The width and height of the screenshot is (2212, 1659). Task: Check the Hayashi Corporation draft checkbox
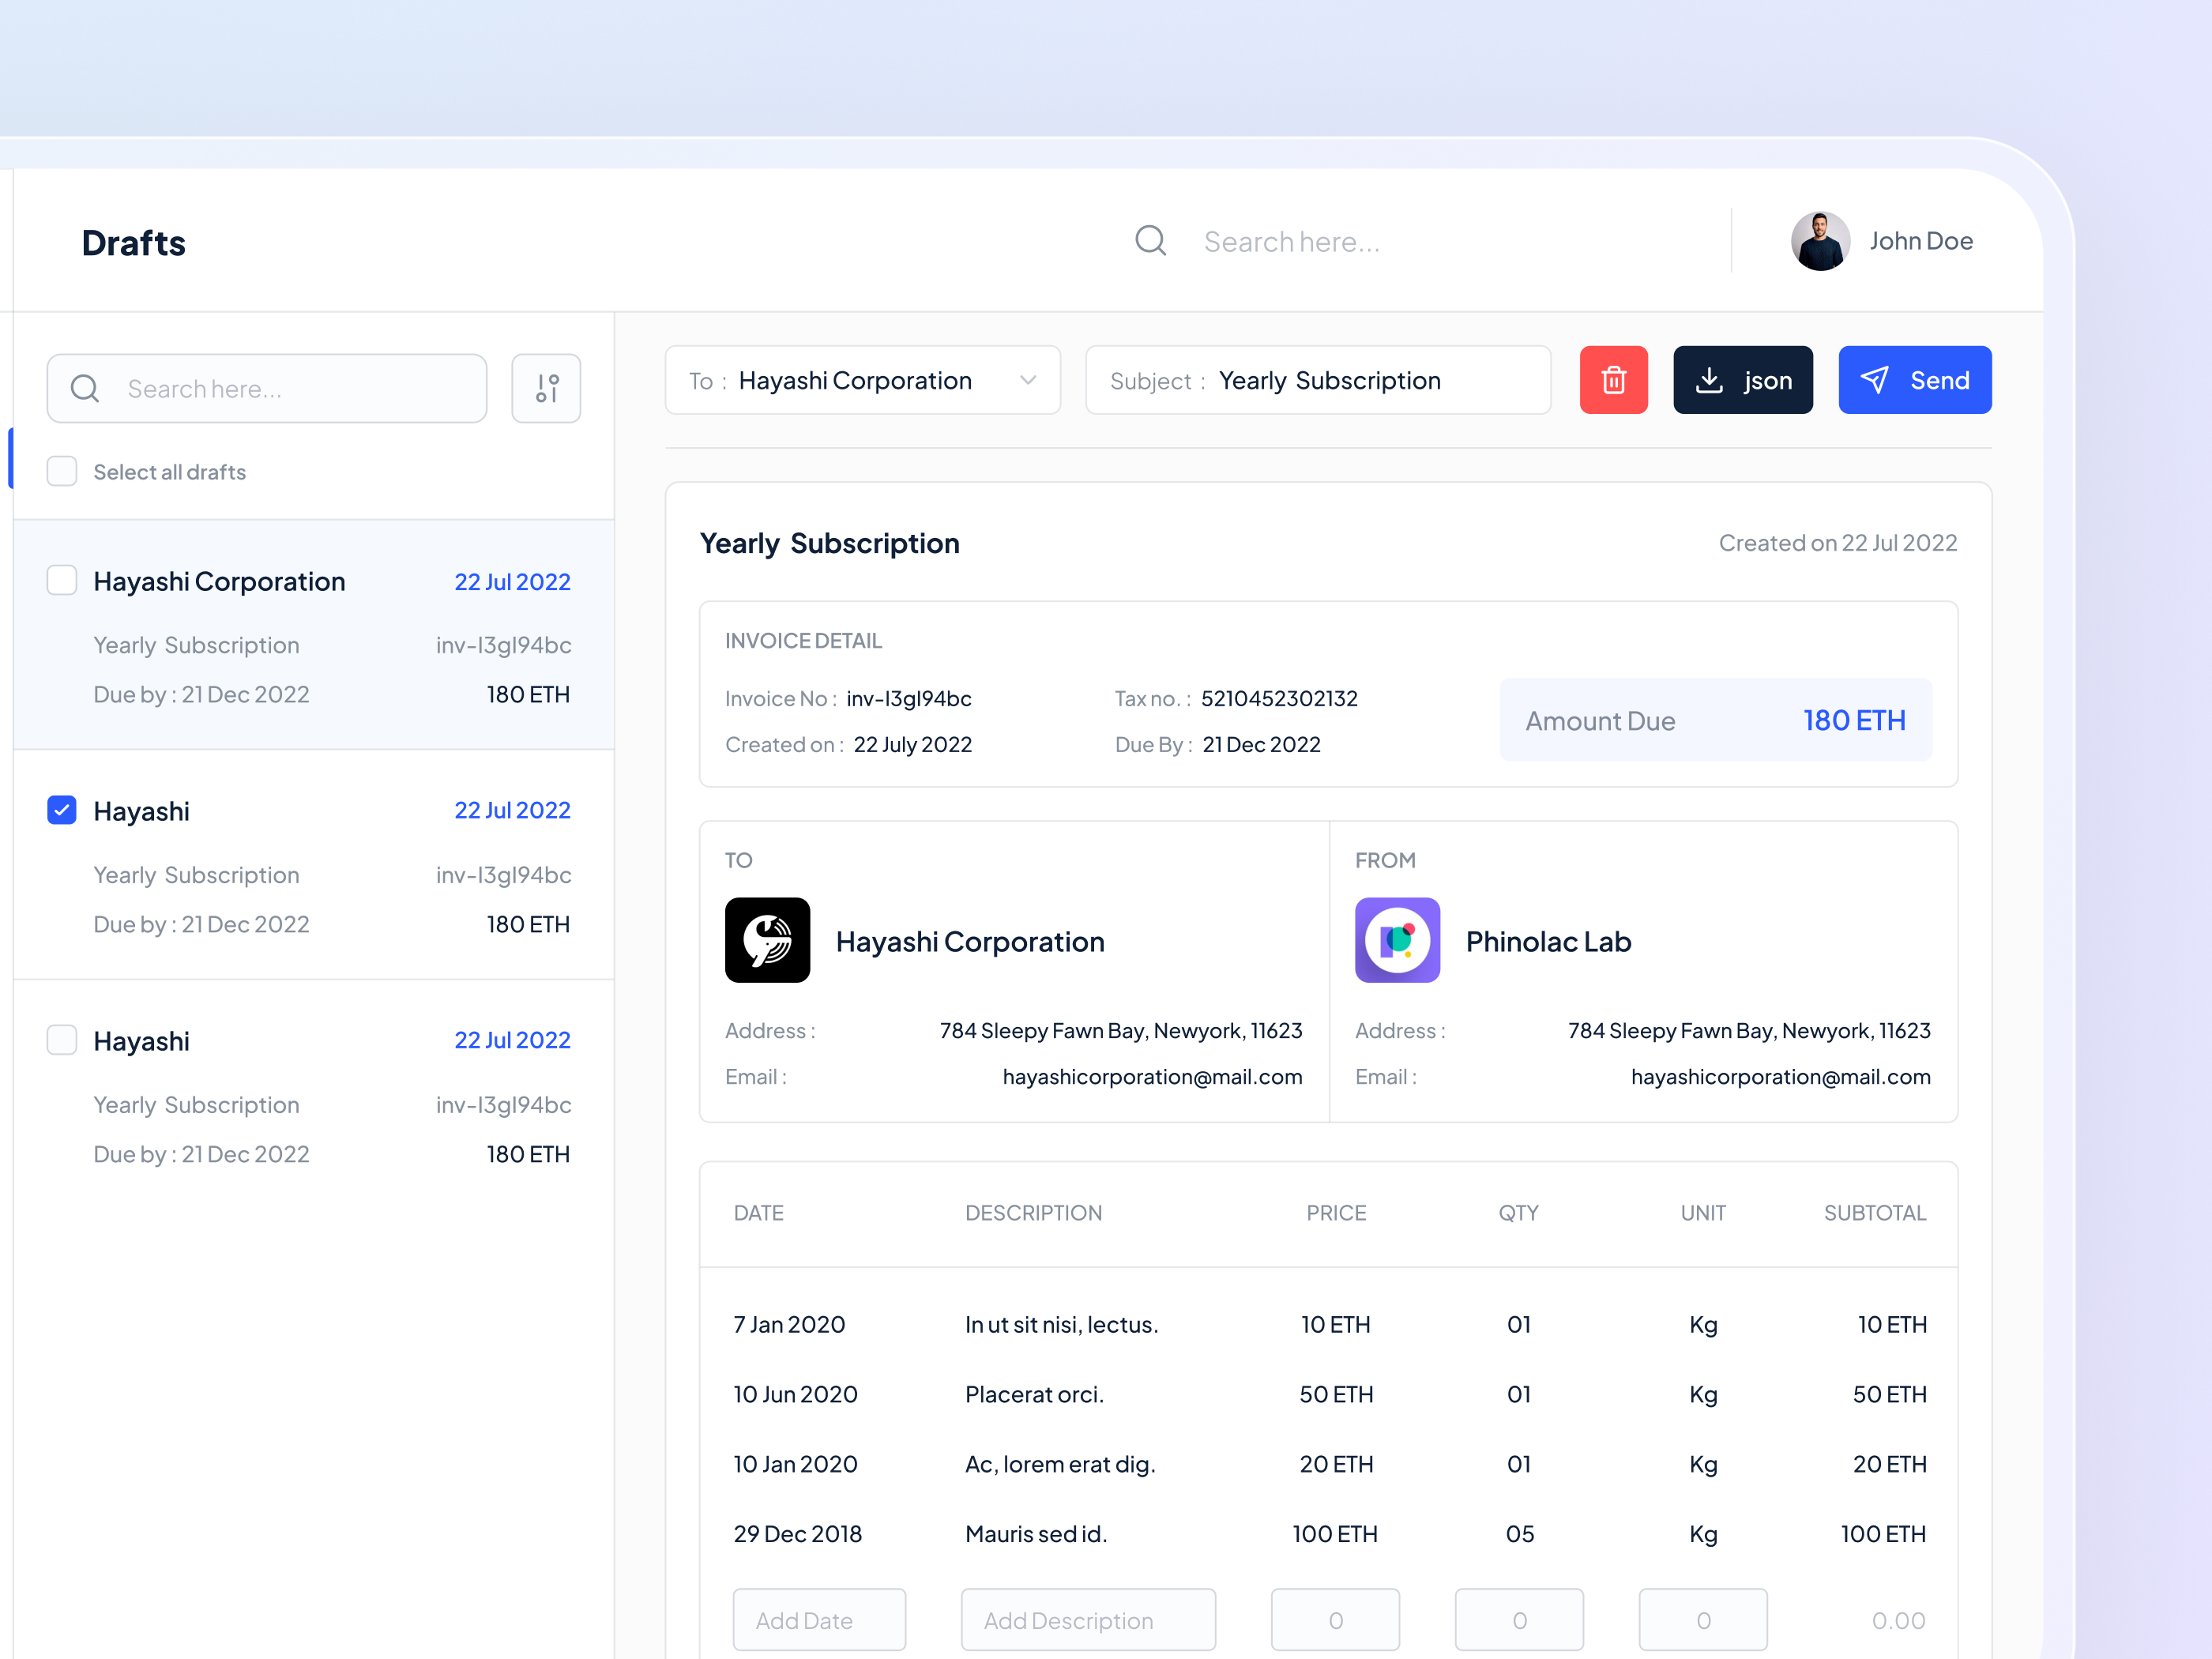(61, 580)
